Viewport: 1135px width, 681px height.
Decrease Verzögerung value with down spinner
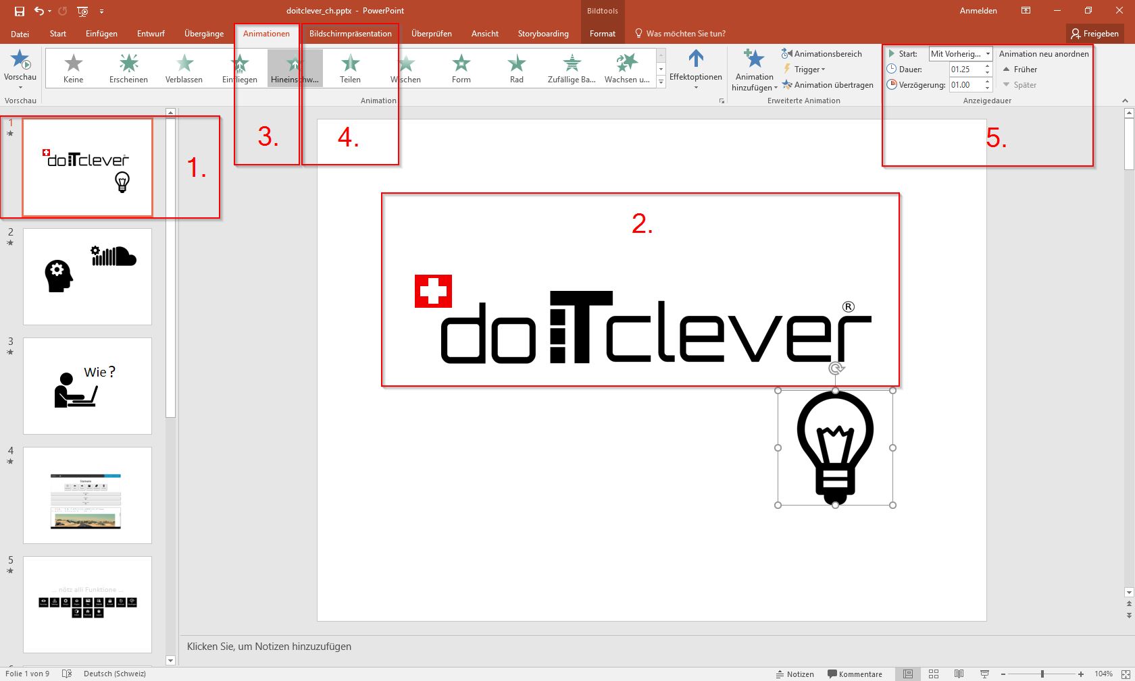[x=987, y=88]
